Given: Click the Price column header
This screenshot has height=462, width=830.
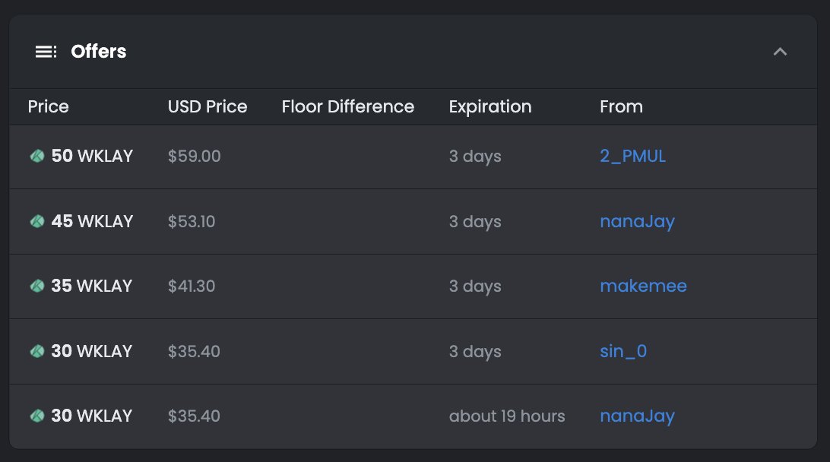Looking at the screenshot, I should tap(49, 107).
